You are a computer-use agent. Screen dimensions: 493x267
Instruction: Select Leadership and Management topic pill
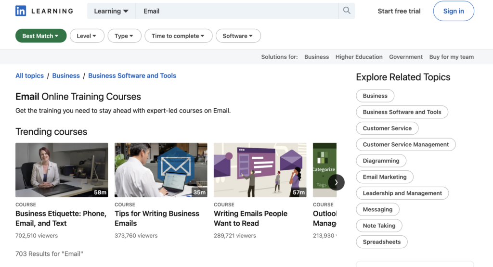coord(402,193)
